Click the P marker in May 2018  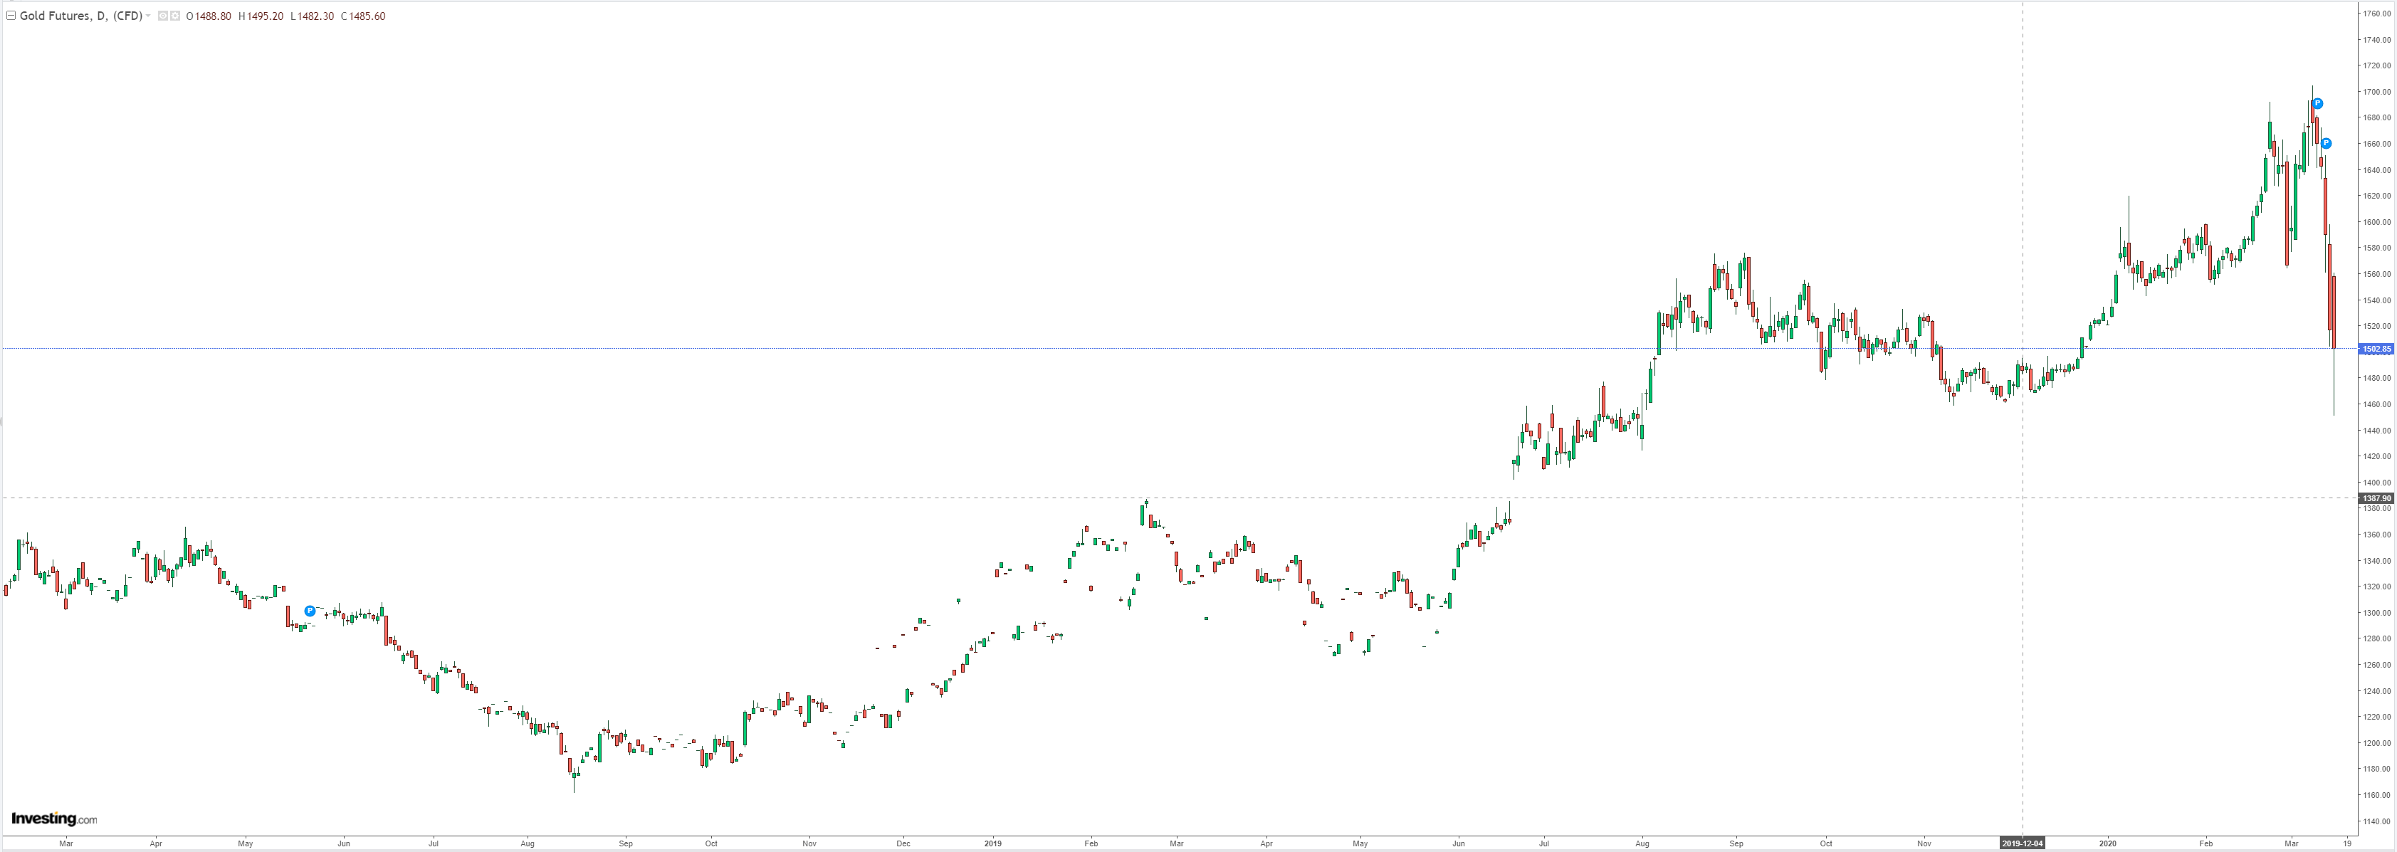click(310, 611)
